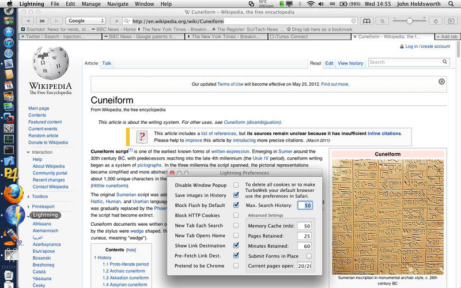Click the rewind-to-first-page toolbar button

tap(42, 21)
